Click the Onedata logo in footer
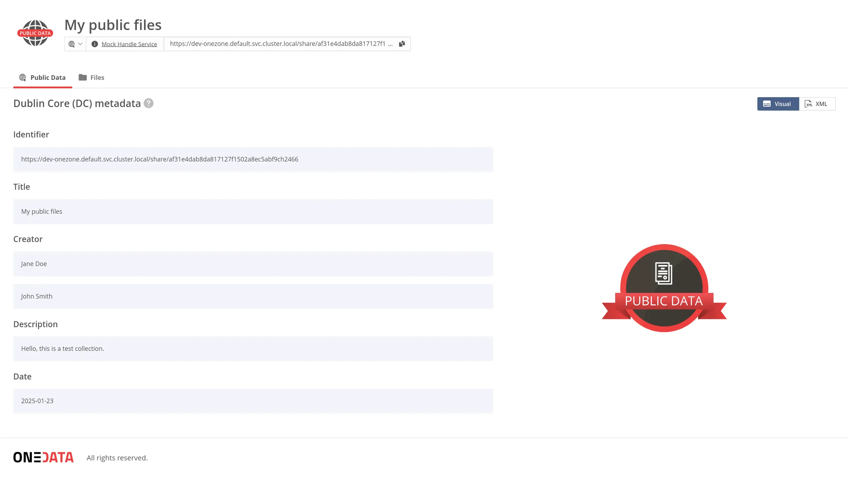849x477 pixels. 44,457
